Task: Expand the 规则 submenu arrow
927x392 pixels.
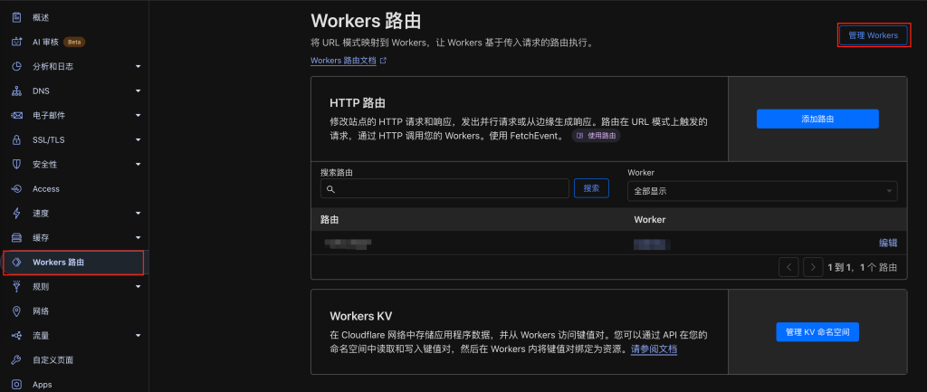Action: 138,287
